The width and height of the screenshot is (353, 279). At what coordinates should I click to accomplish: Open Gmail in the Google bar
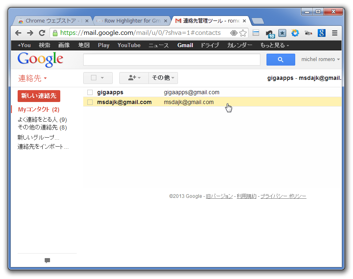pyautogui.click(x=185, y=45)
